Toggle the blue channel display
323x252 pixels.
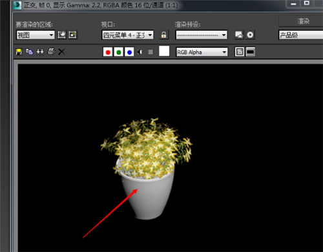129,52
